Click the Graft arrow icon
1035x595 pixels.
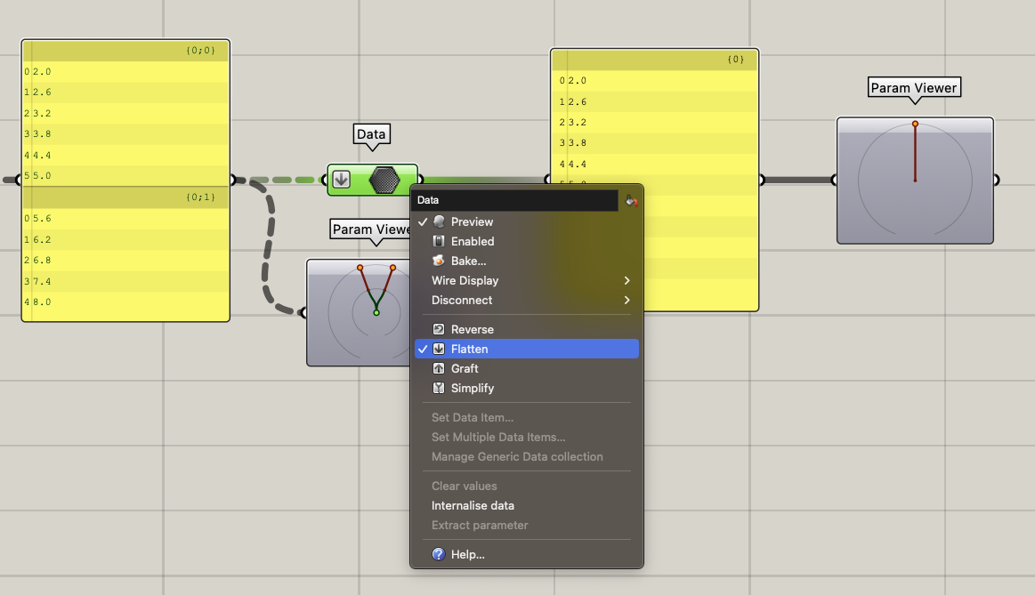438,368
